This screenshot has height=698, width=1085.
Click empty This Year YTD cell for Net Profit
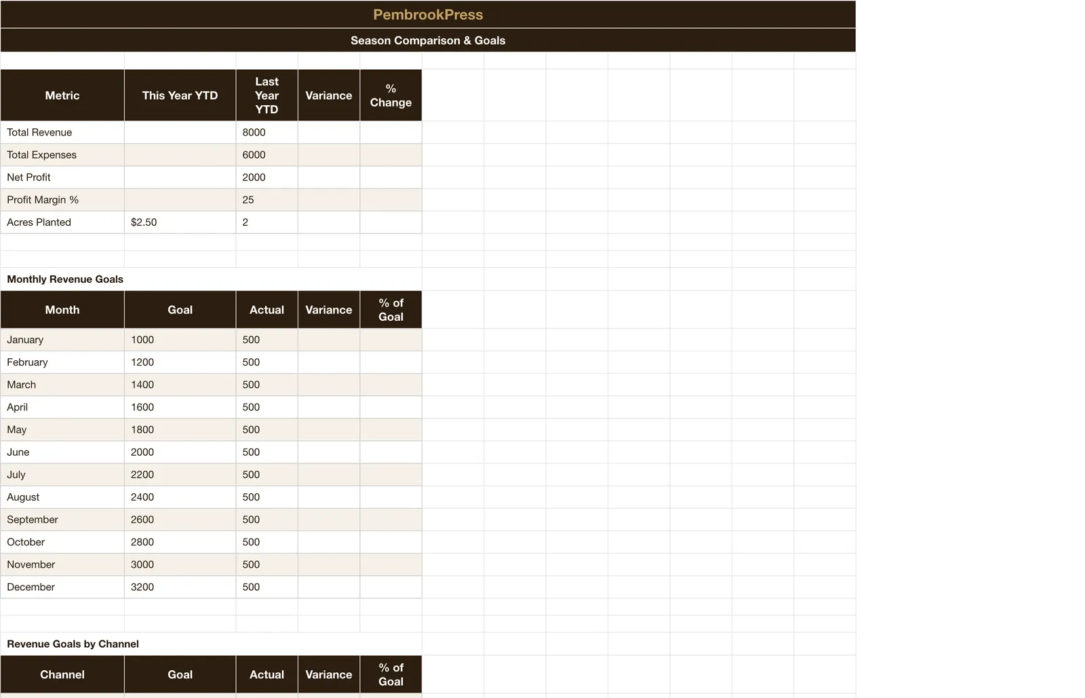tap(180, 177)
